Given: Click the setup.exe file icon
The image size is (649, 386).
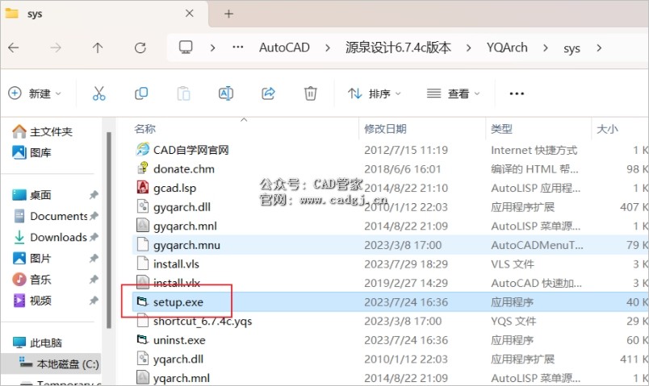Looking at the screenshot, I should pos(142,301).
